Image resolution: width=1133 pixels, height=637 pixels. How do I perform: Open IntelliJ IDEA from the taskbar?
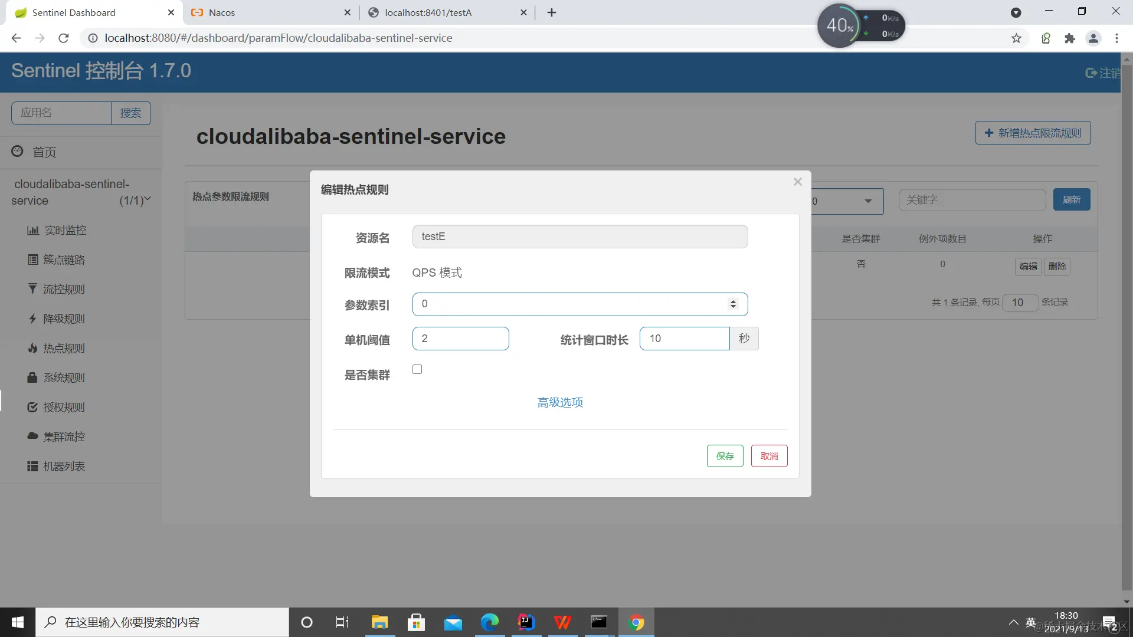(x=526, y=622)
